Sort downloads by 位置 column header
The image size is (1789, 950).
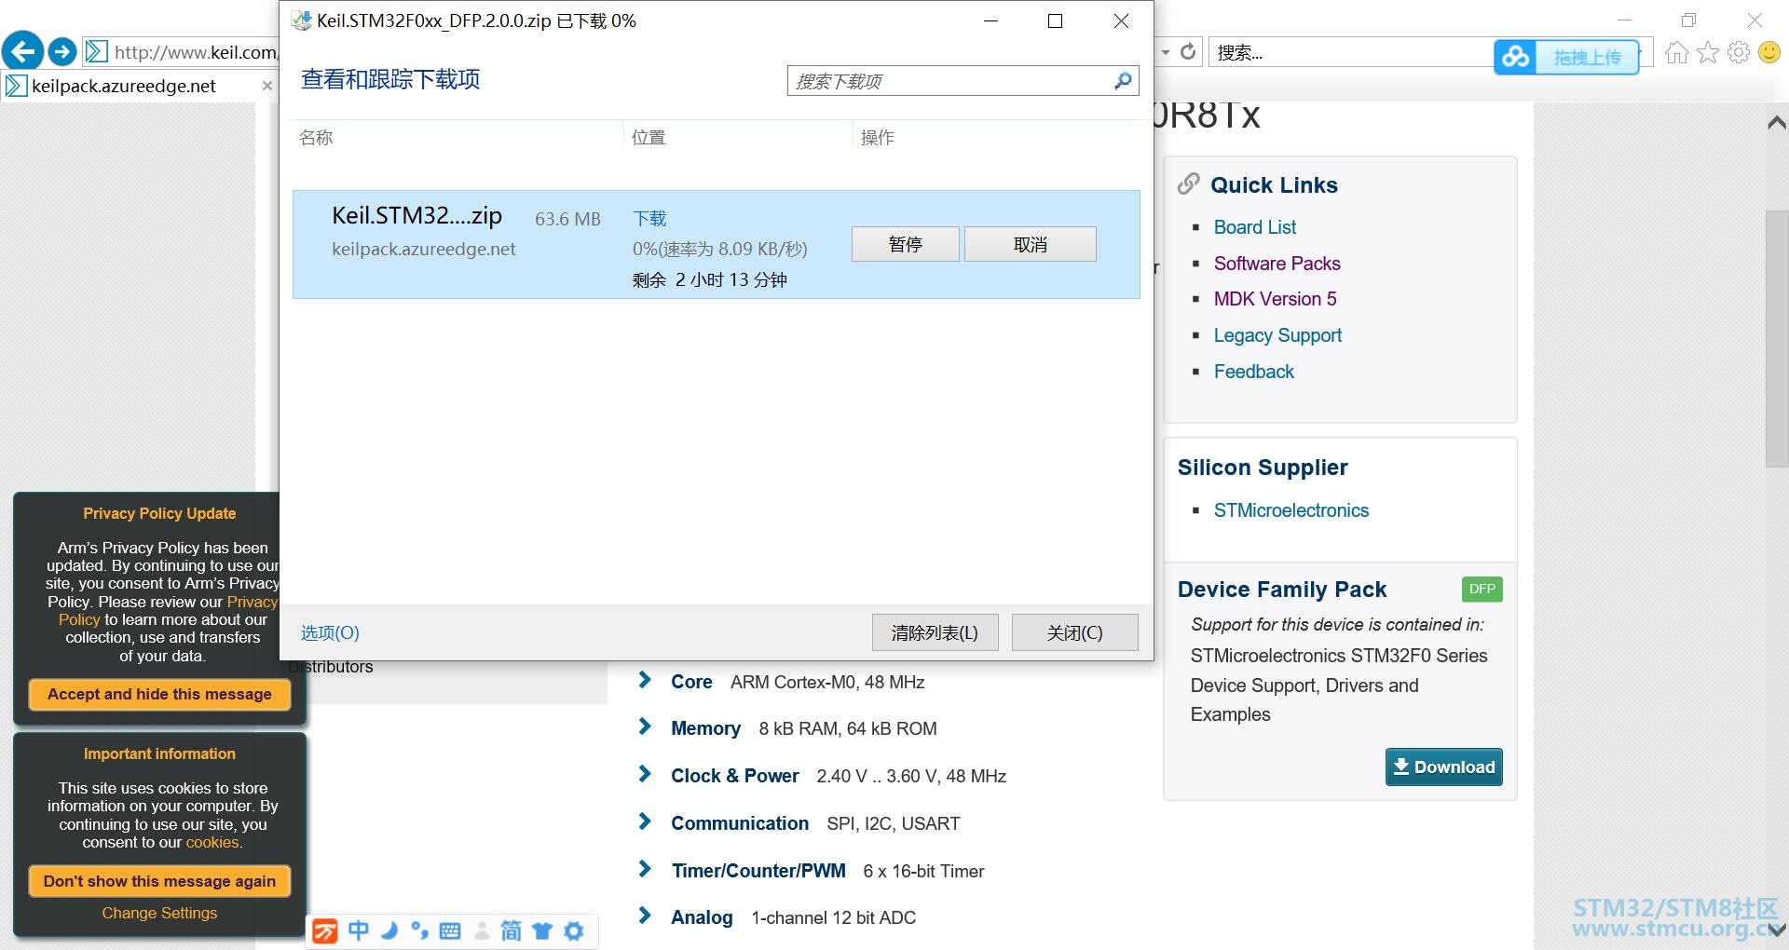(x=649, y=138)
